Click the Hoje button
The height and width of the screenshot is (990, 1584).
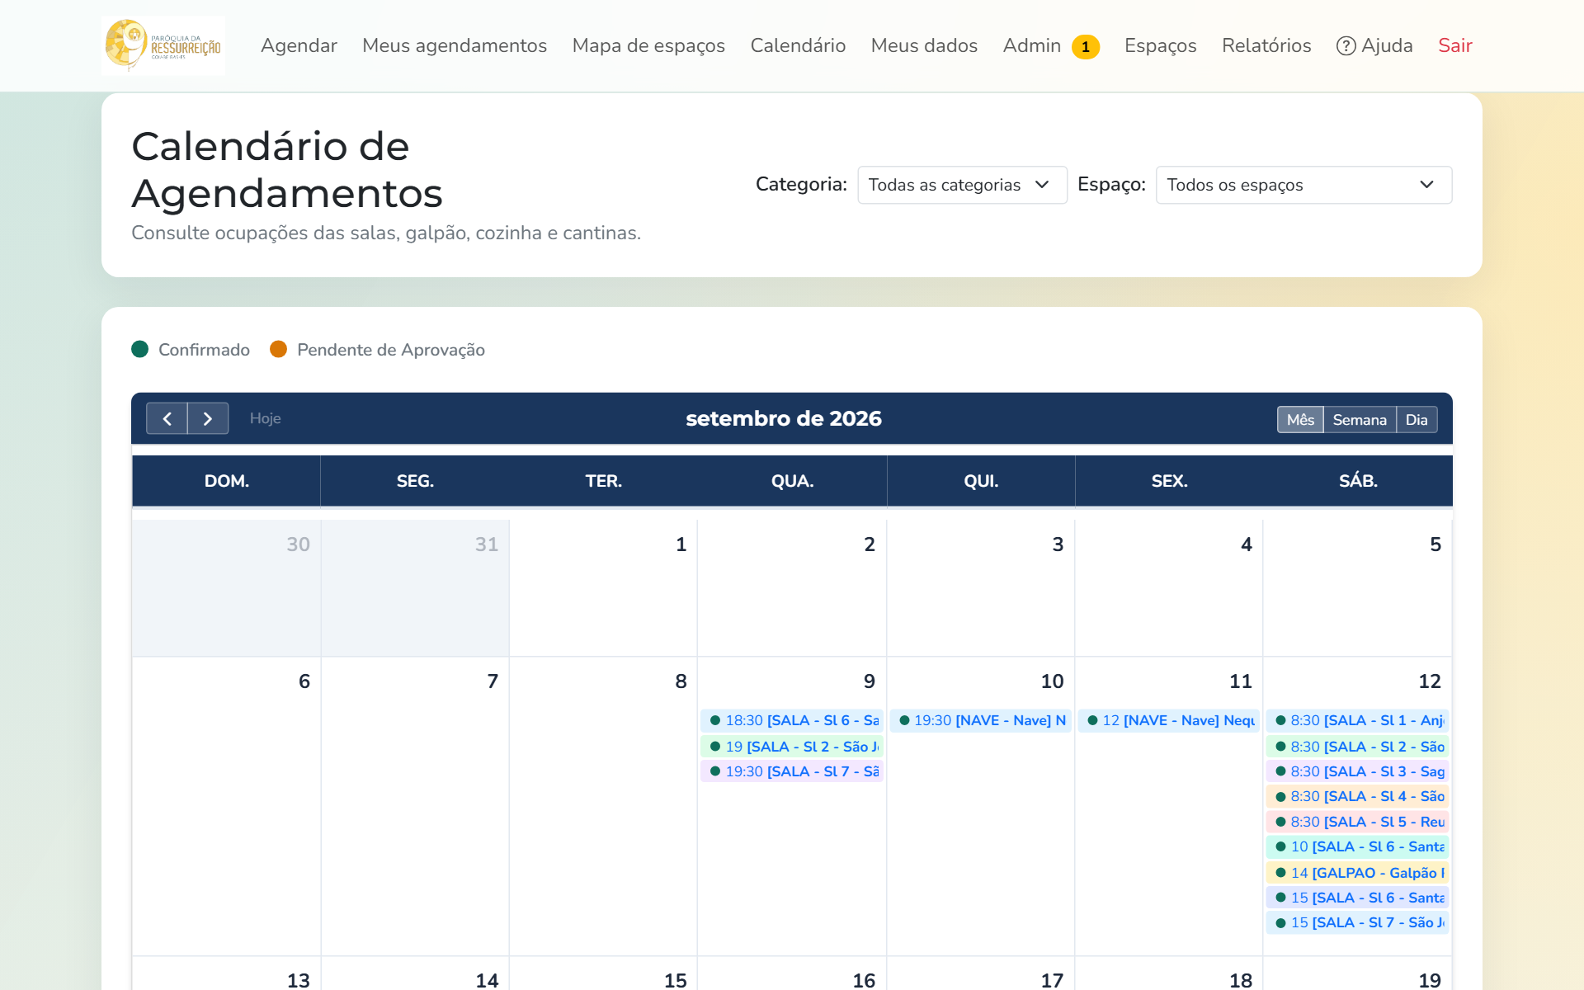coord(266,418)
